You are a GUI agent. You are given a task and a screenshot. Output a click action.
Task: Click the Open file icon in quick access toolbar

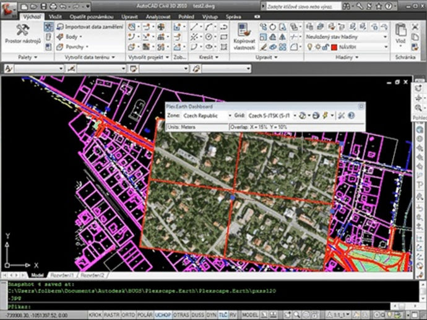(33, 6)
